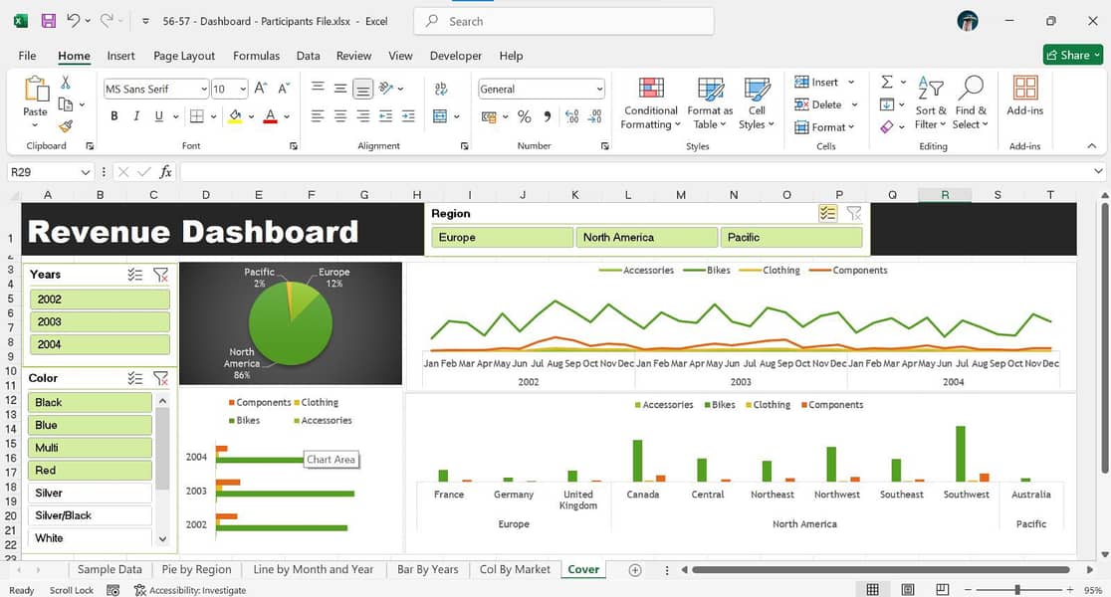1111x597 pixels.
Task: Open the Page Layout tab
Action: click(184, 56)
